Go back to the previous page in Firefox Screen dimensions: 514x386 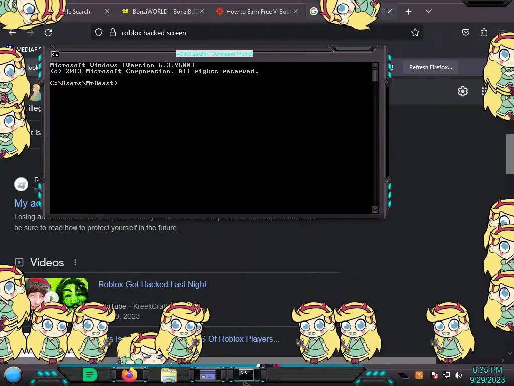pos(12,33)
